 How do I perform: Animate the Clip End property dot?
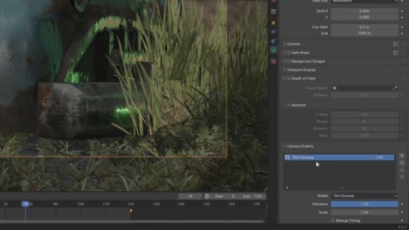[402, 33]
